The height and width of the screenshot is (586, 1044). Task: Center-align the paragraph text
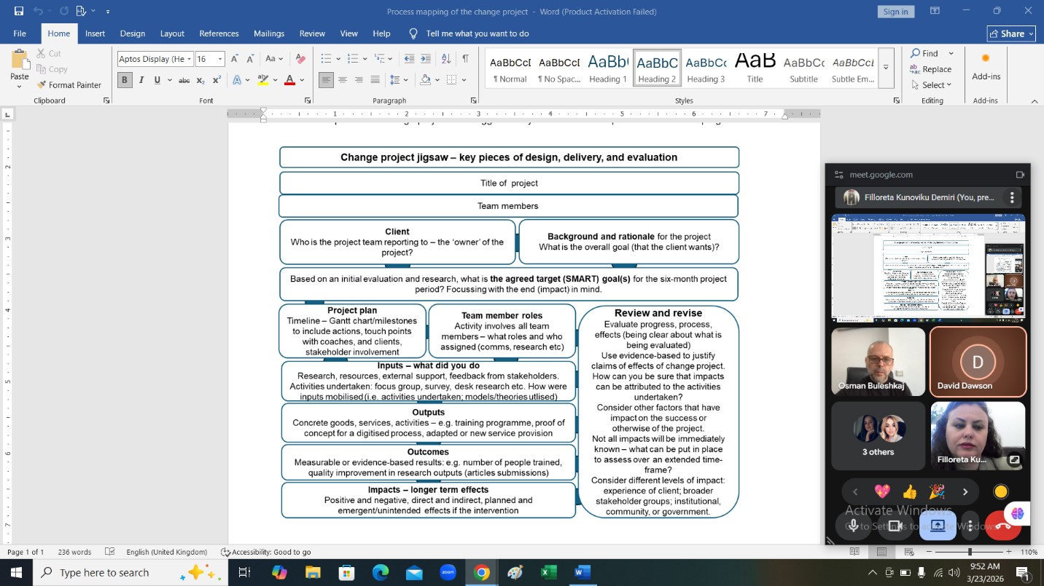point(343,80)
